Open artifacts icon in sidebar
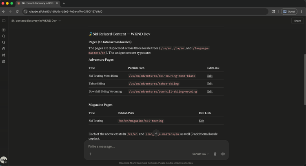Image resolution: width=306 pixels, height=166 pixels. (4, 55)
